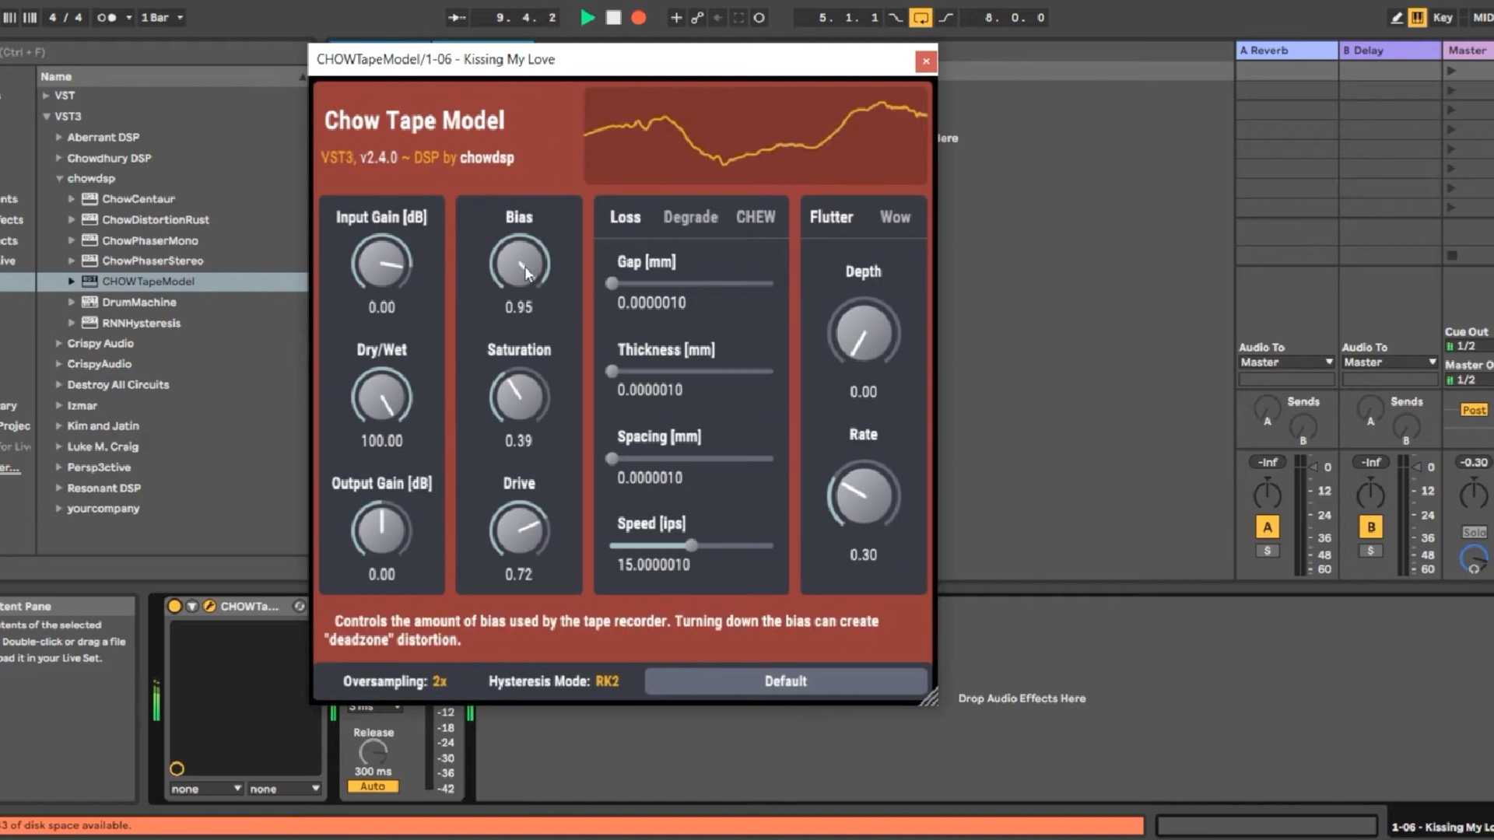Viewport: 1494px width, 840px height.
Task: Change Hysteresis Mode by clicking RK2
Action: [x=607, y=681]
